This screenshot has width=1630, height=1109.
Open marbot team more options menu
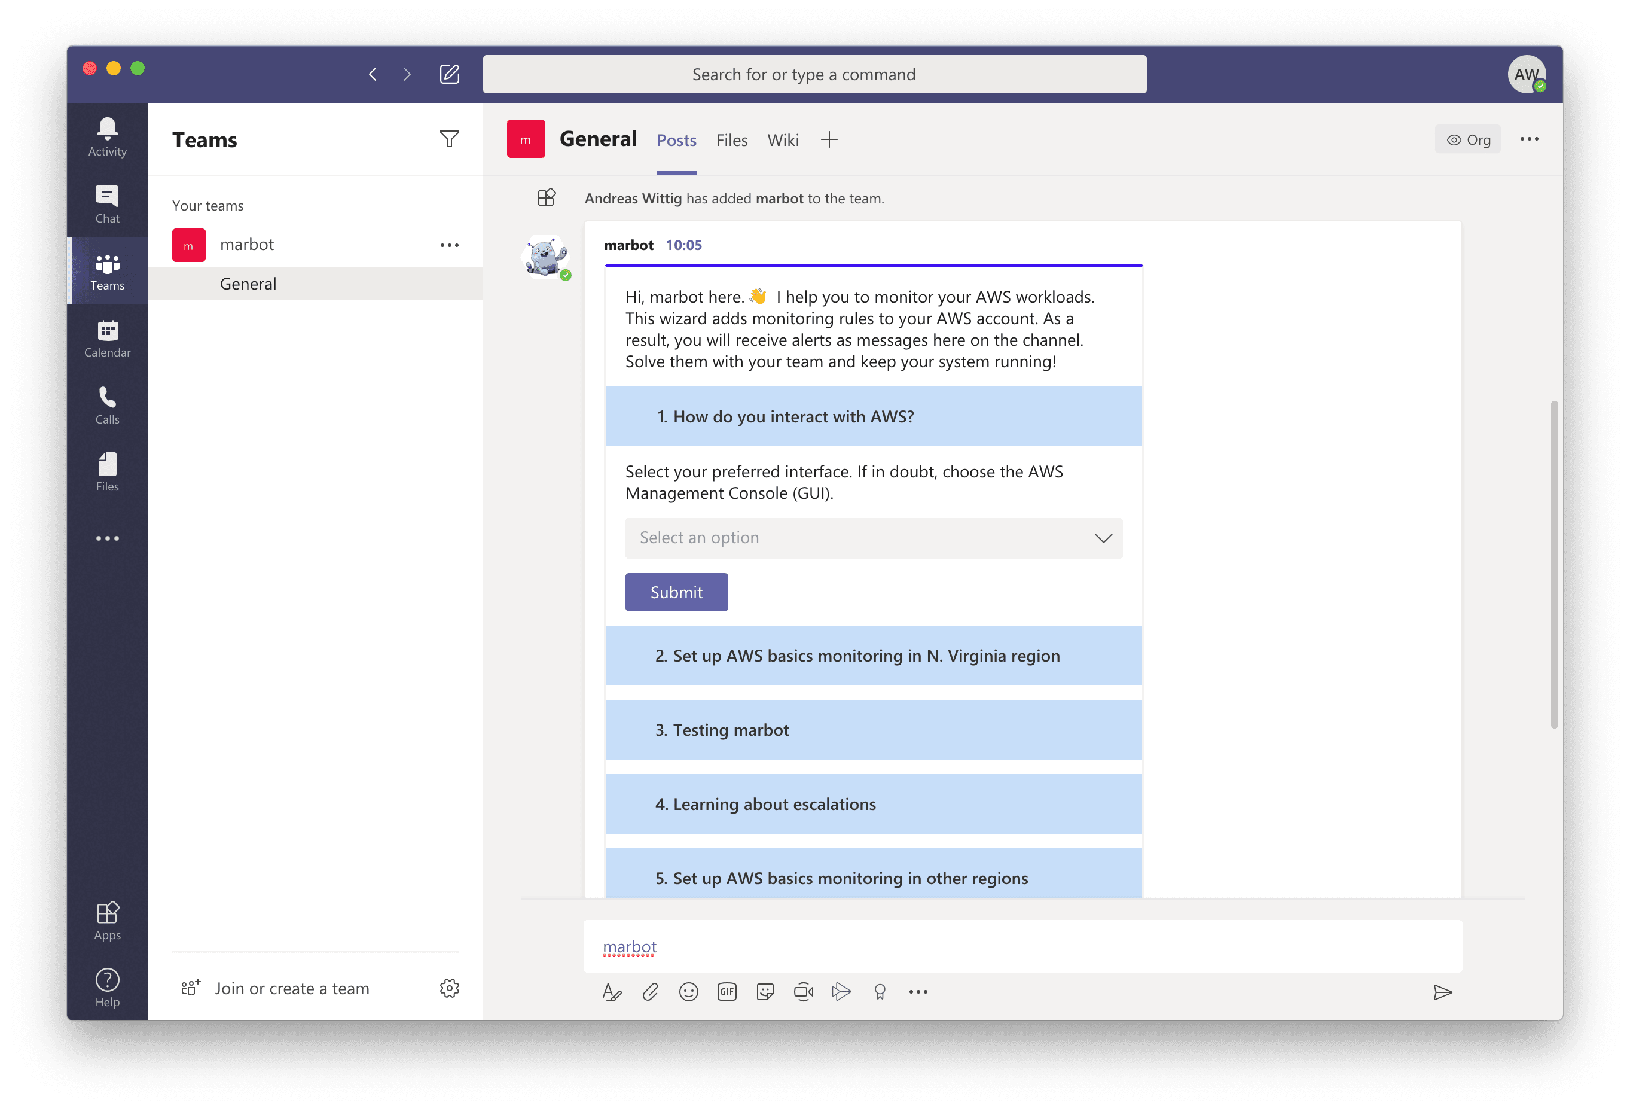[x=449, y=245]
